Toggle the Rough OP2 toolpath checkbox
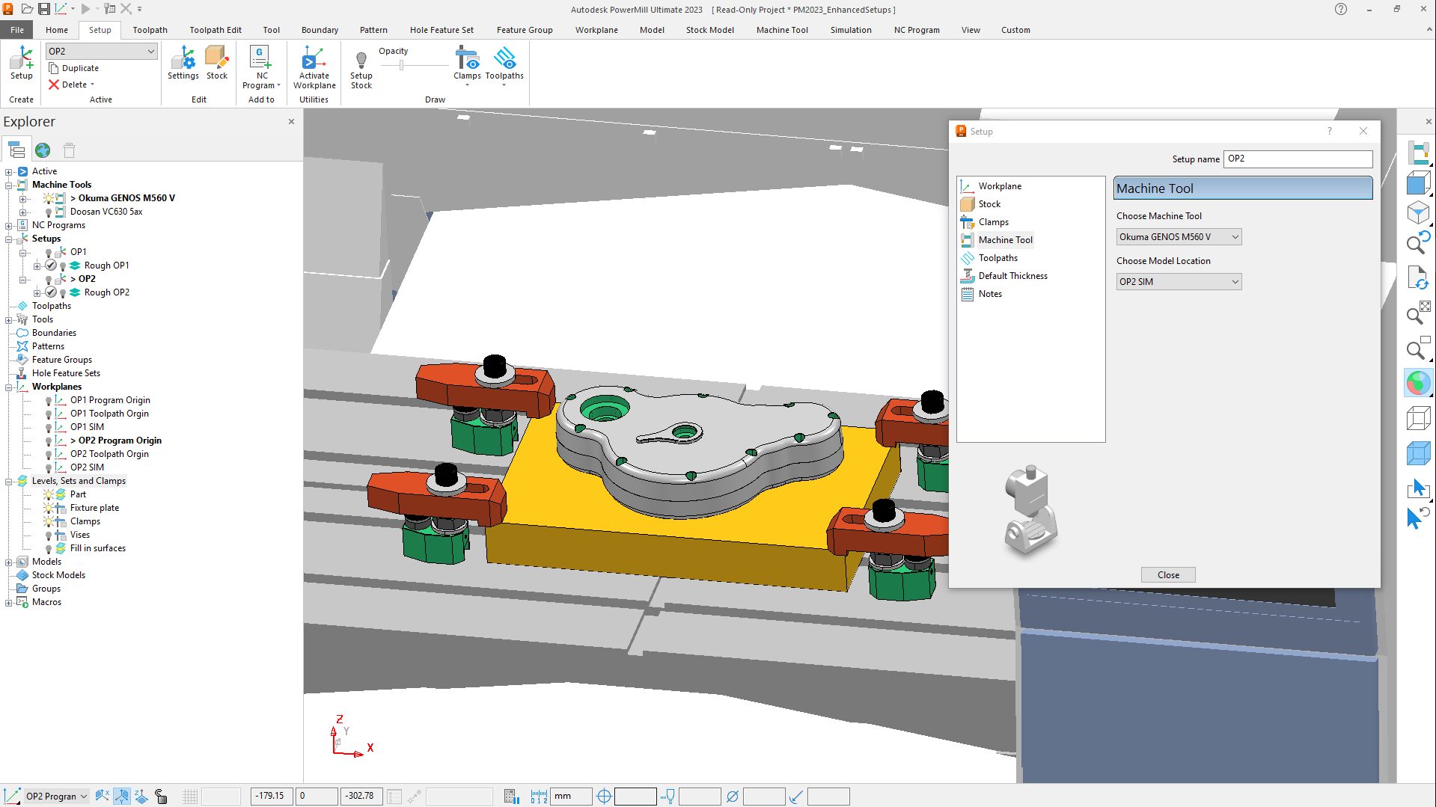Viewport: 1436px width, 807px height. coord(50,292)
